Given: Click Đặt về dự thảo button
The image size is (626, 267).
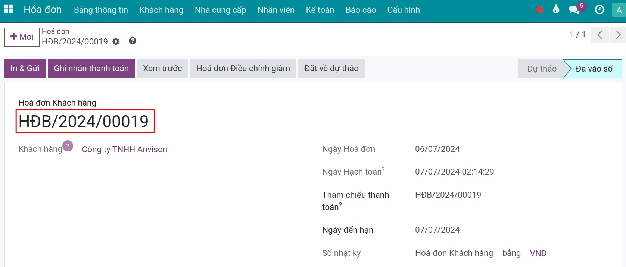Looking at the screenshot, I should (331, 69).
